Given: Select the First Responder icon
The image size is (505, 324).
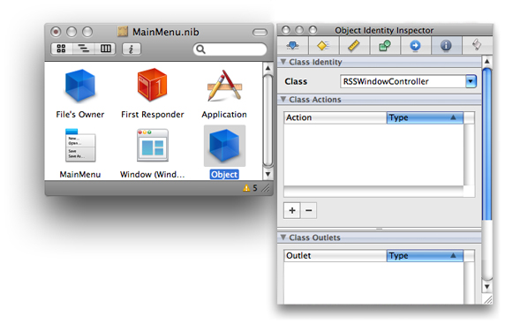Looking at the screenshot, I should pos(152,85).
